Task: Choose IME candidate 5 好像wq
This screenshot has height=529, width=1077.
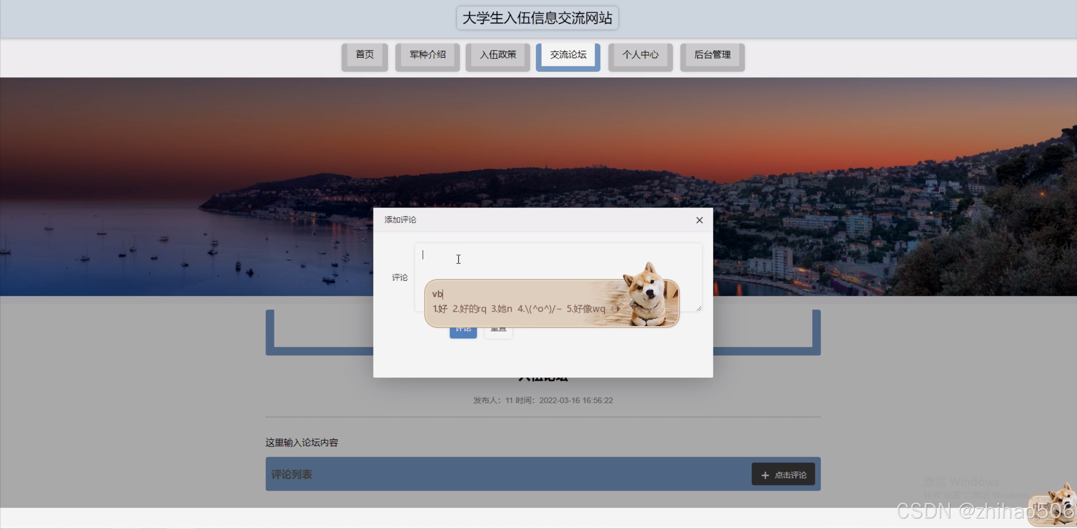Action: coord(585,309)
